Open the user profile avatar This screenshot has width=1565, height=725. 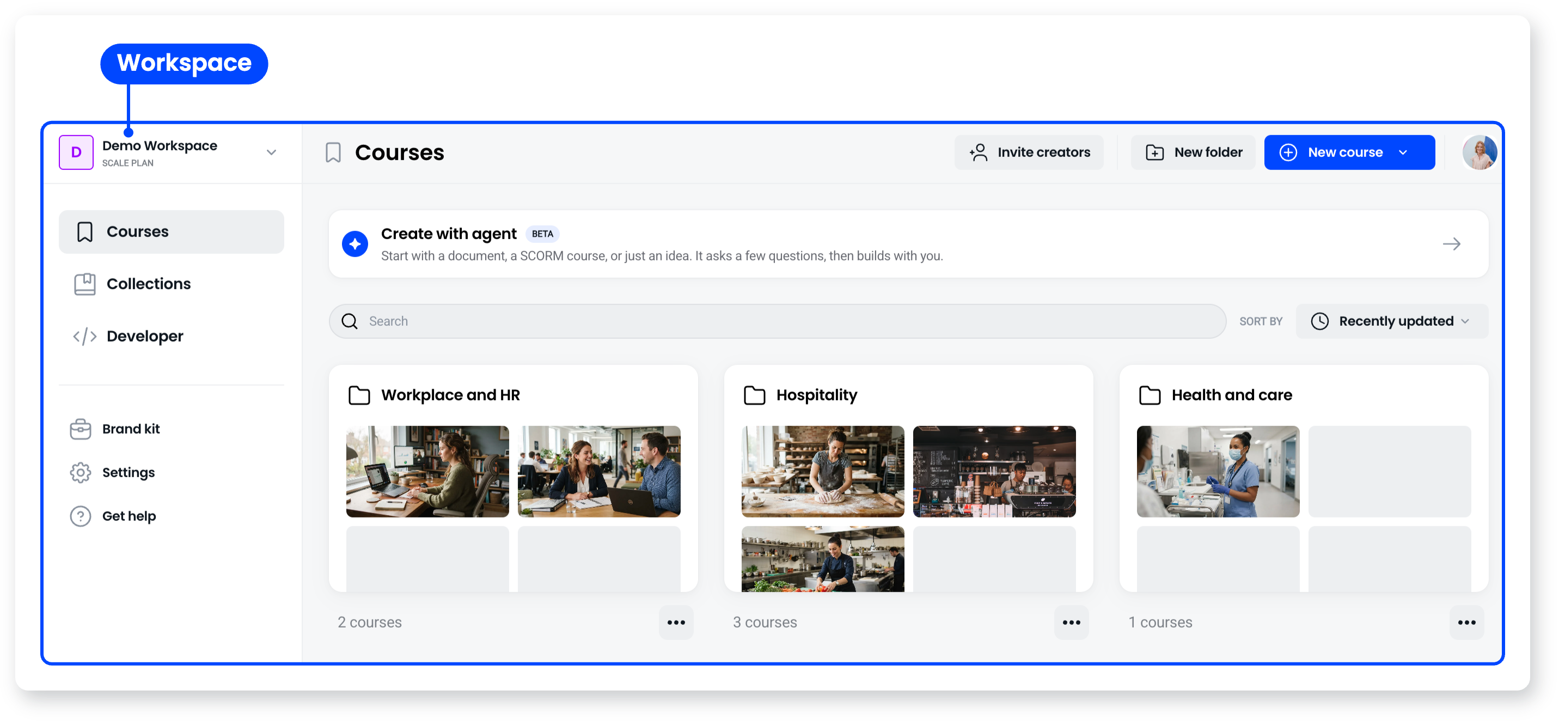point(1480,153)
